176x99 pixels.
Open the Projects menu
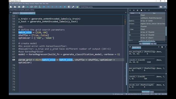coord(37,4)
